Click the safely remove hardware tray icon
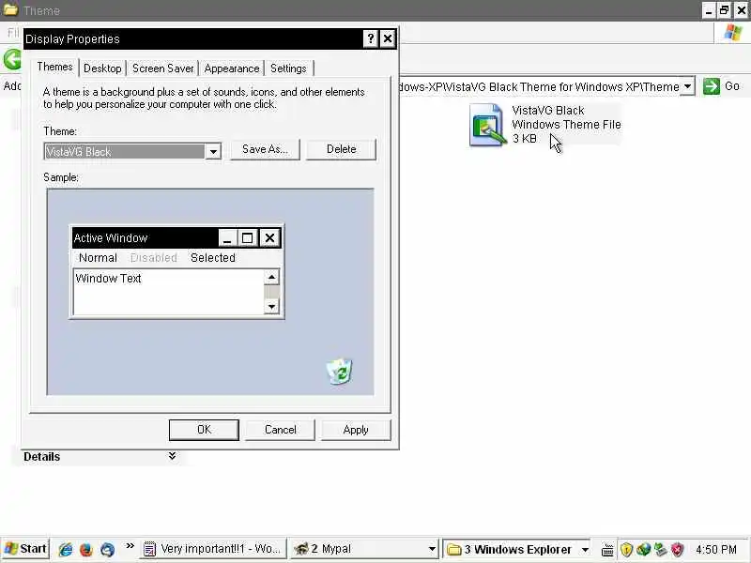Viewport: 751px width, 563px height. (x=661, y=549)
